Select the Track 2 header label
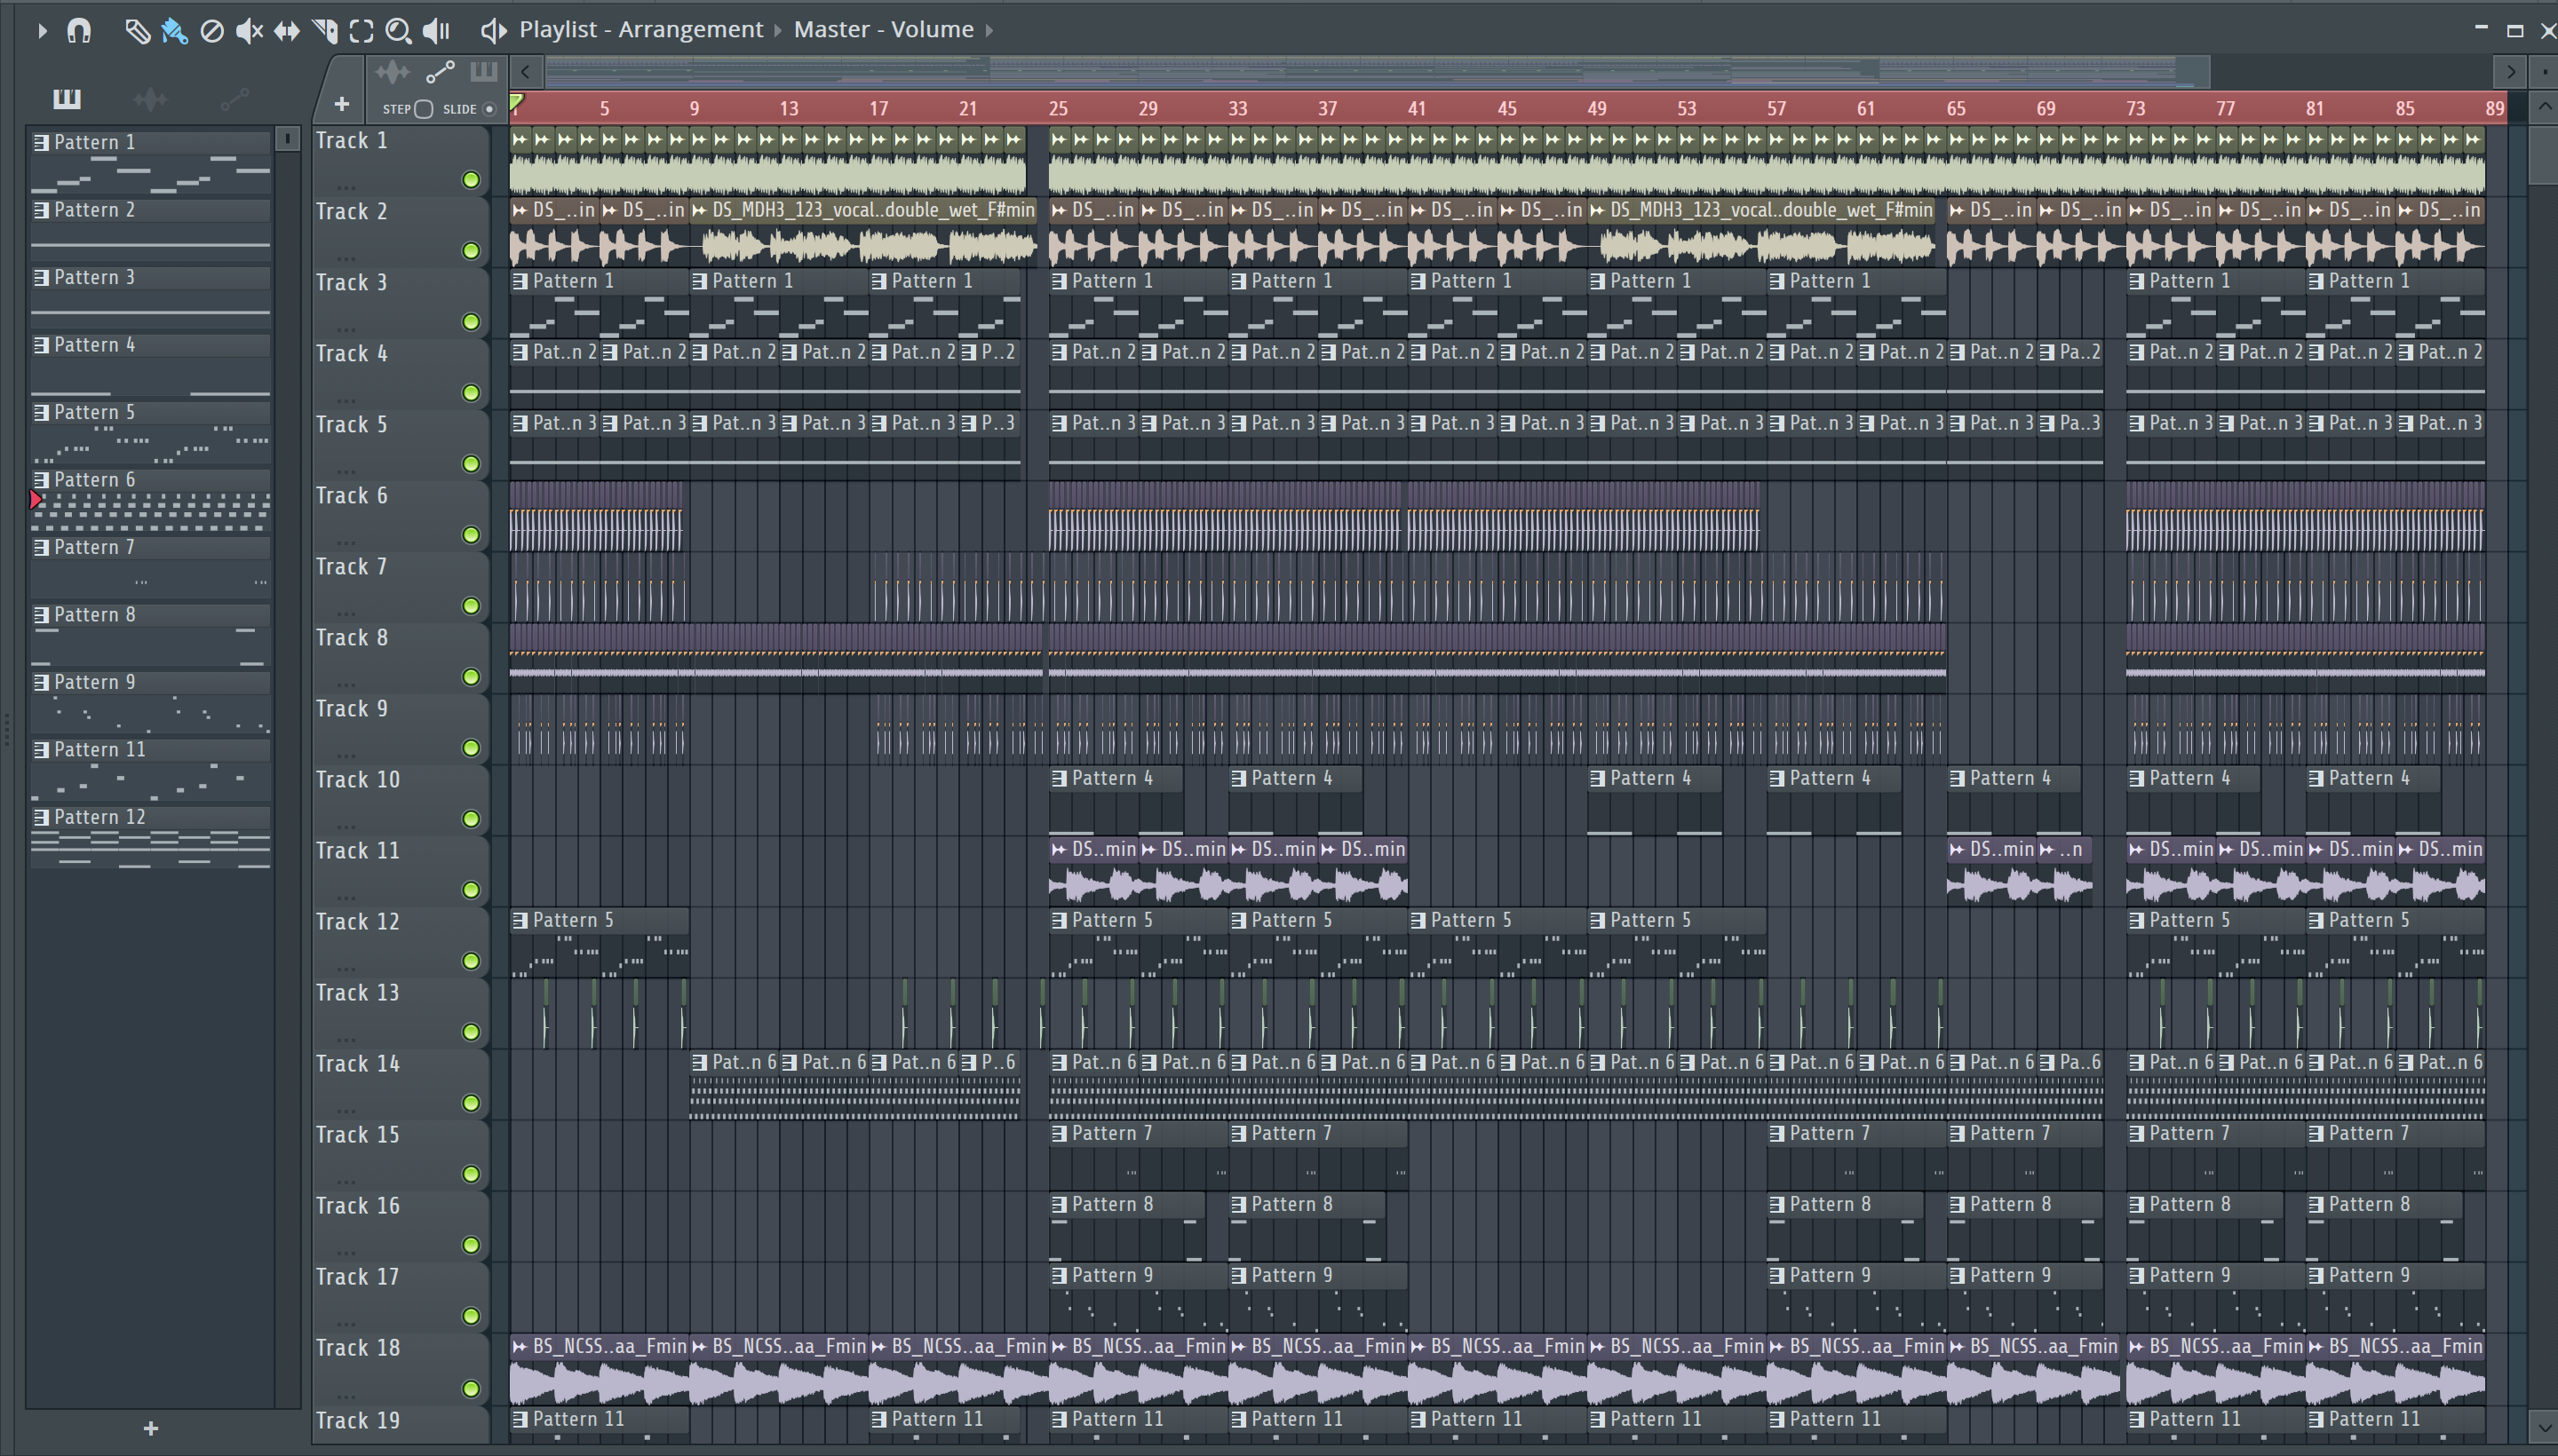Screen dimensions: 2558x1456 pyautogui.click(x=351, y=212)
